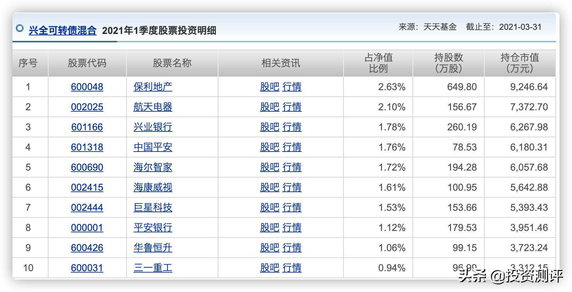Open the 海尔智家 stock name link
The image size is (572, 292).
(153, 167)
